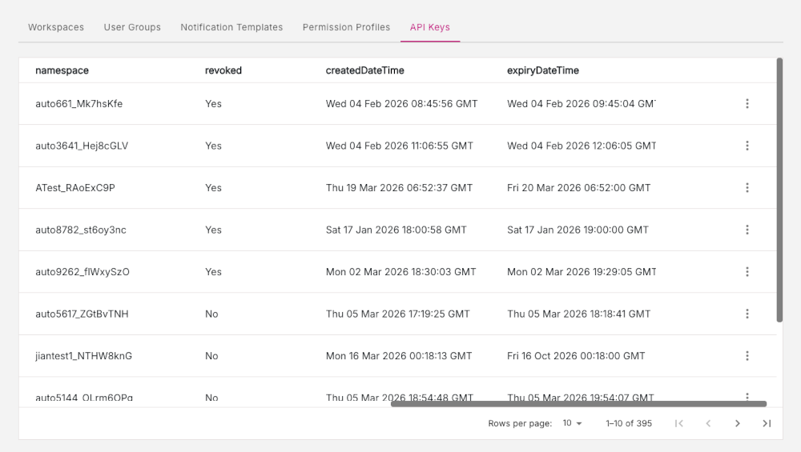Expand the rows per page dropdown
Screen dimensions: 801x452
pos(572,423)
